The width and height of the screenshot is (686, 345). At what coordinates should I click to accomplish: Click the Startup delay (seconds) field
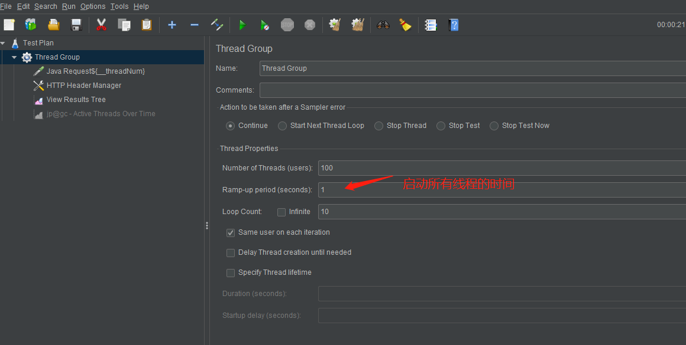coord(502,316)
